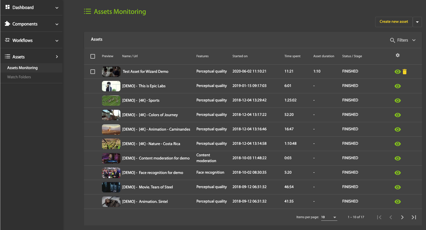The width and height of the screenshot is (426, 230).
Task: Click the Dashboard grid icon in sidebar
Action: click(8, 7)
